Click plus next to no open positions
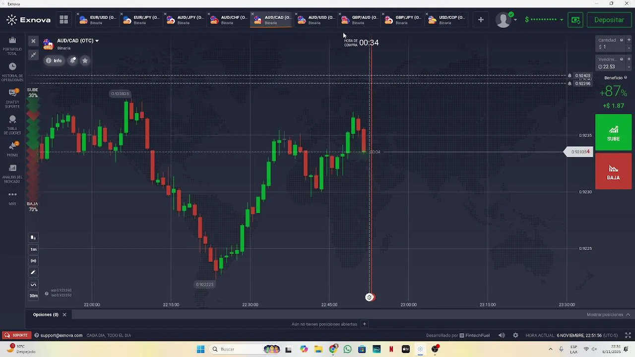 tap(364, 324)
